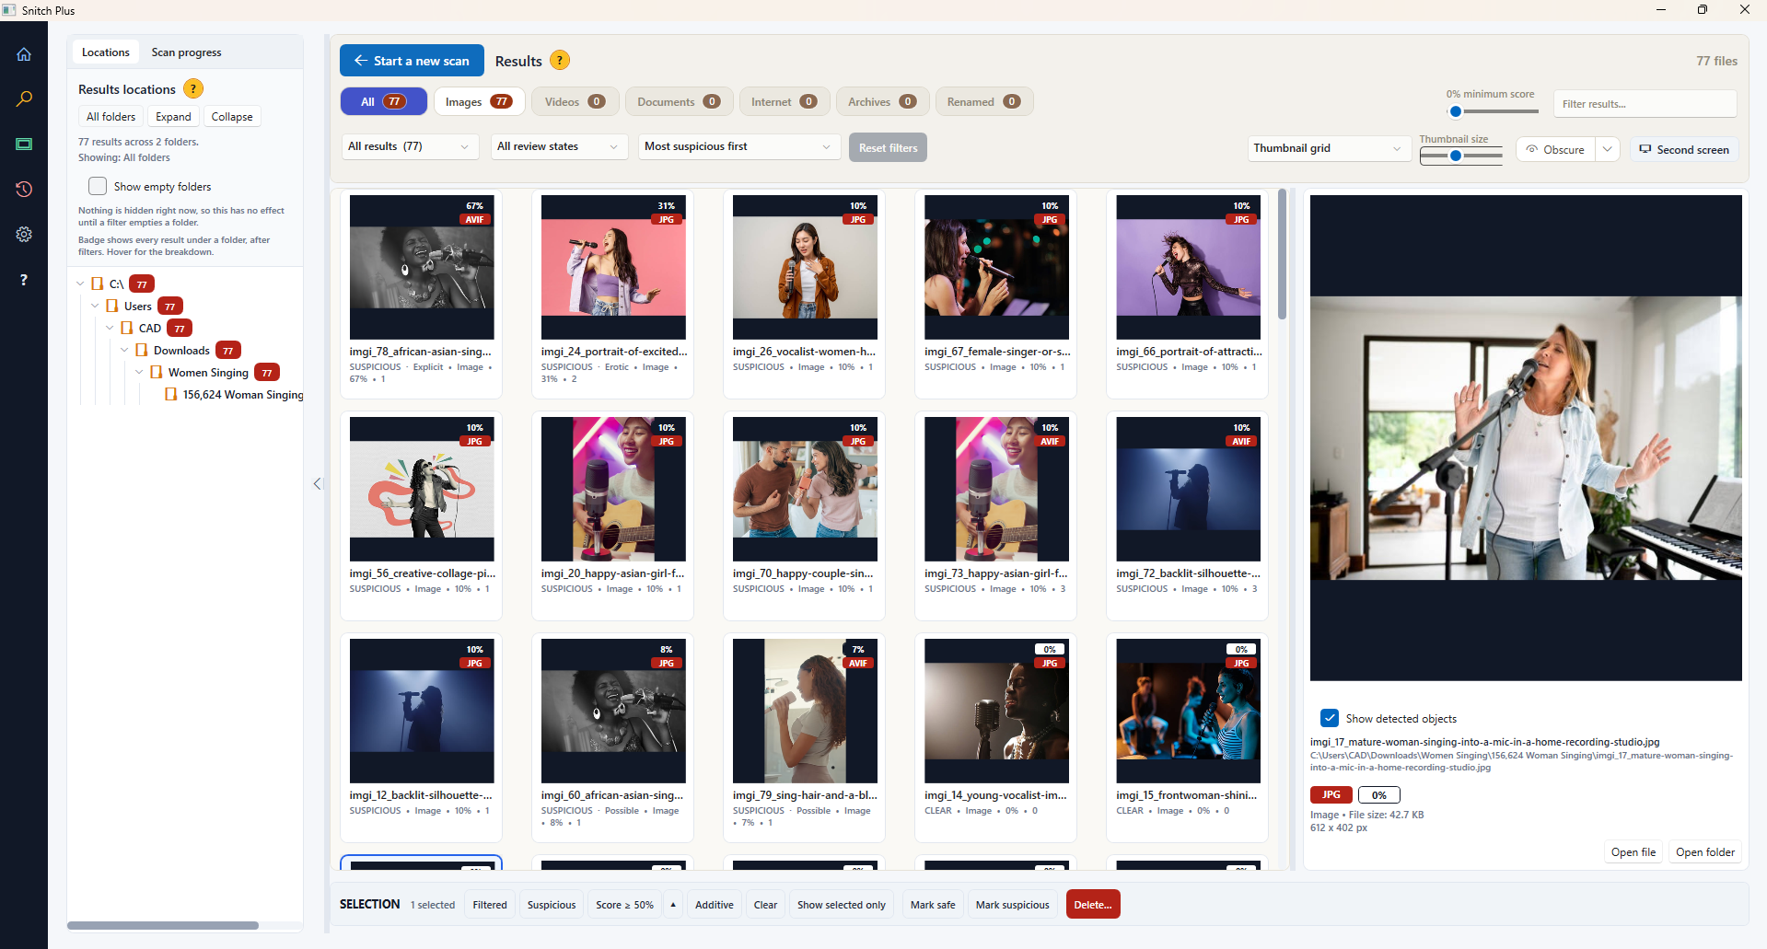Collapse the C:\ tree node
Screen dimensions: 1767x949
81,284
